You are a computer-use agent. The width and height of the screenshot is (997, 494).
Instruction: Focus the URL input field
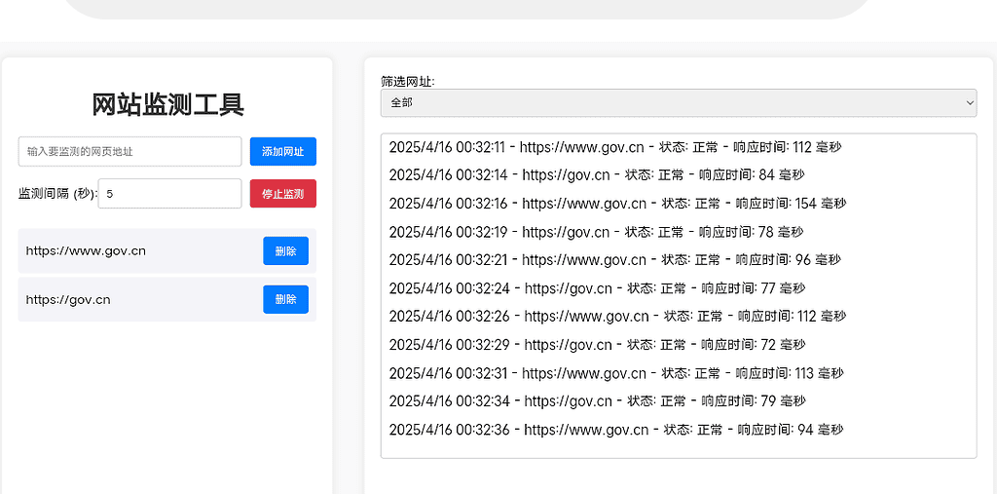(x=129, y=151)
